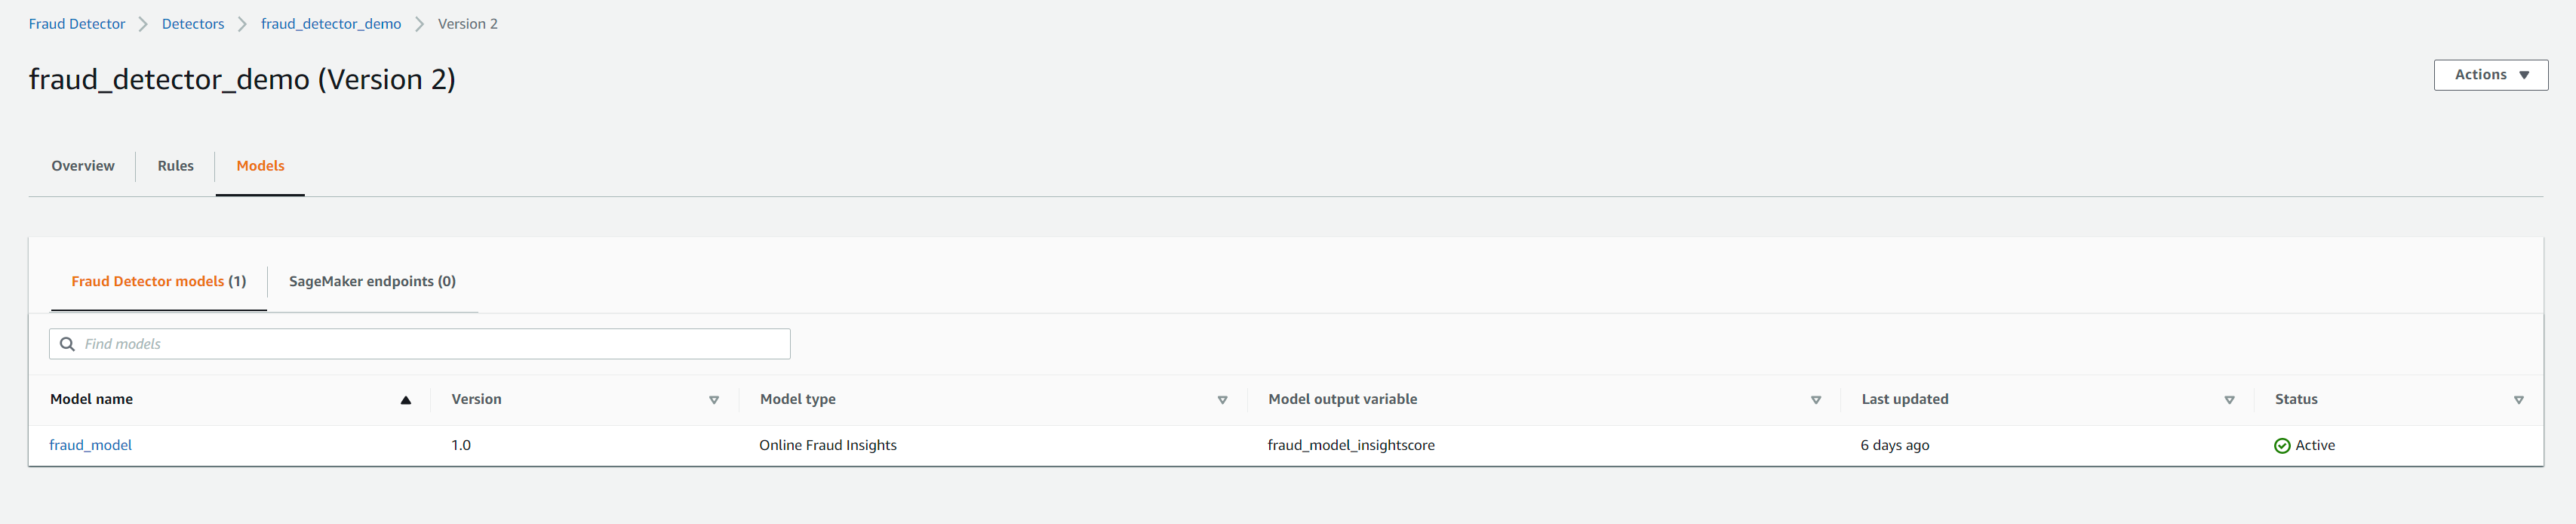Click the Model output variable sort arrow

[x=1815, y=400]
